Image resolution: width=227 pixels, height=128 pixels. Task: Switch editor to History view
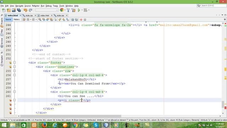pyautogui.click(x=17, y=20)
